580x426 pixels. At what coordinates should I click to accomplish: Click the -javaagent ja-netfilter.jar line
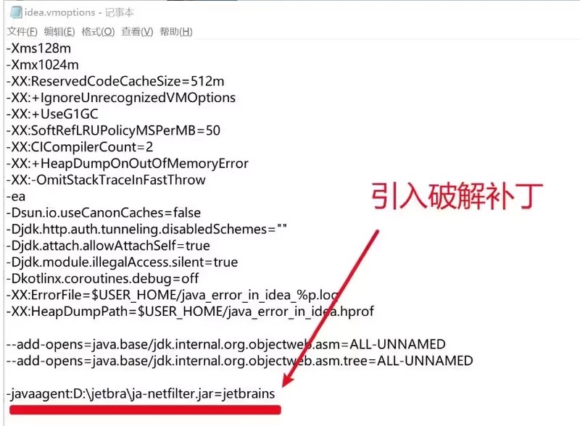point(141,394)
